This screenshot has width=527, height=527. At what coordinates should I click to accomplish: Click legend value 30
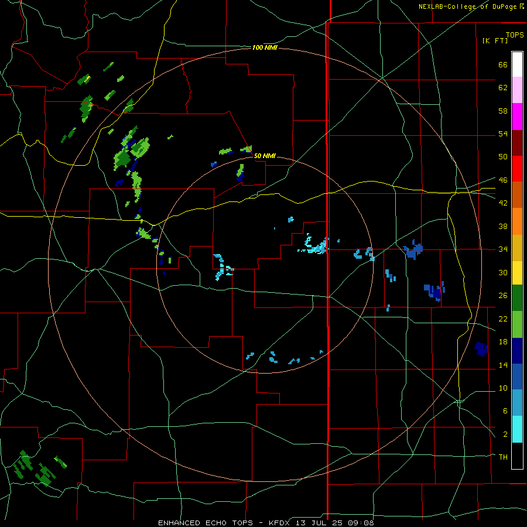pos(503,272)
